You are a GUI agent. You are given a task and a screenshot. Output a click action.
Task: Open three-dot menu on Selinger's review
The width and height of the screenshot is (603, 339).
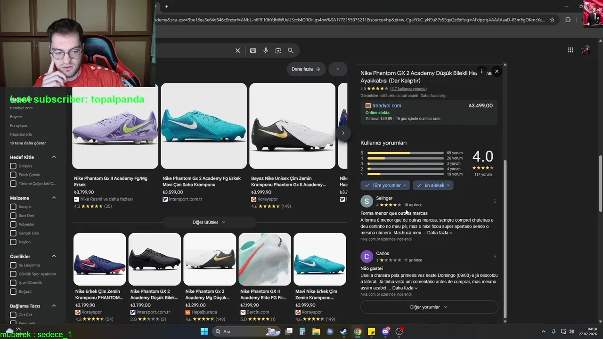(x=495, y=202)
